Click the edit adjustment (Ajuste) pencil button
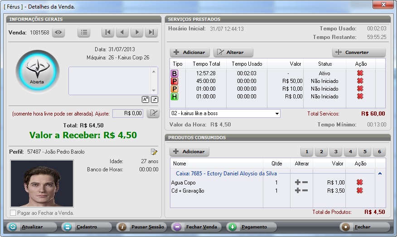The height and width of the screenshot is (237, 397). pyautogui.click(x=153, y=113)
